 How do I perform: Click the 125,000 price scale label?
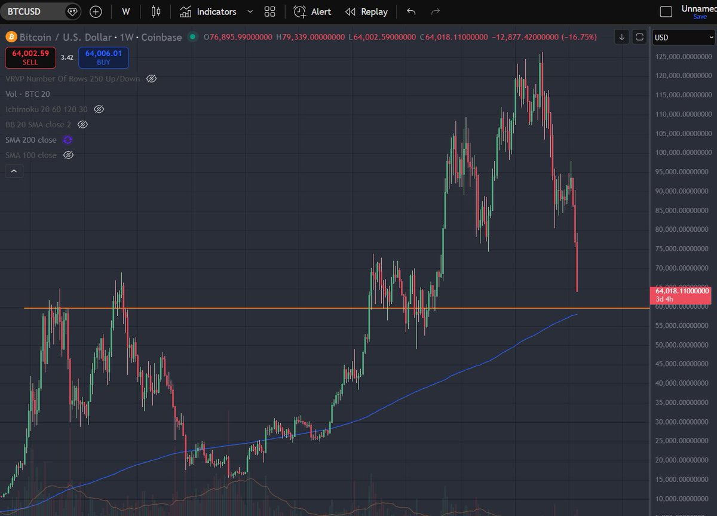tap(682, 57)
